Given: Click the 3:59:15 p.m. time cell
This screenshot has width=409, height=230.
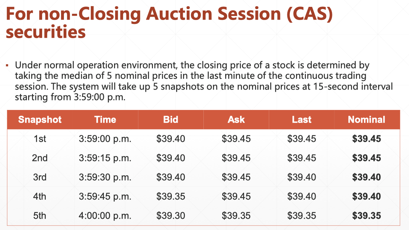Looking at the screenshot, I should (x=105, y=158).
